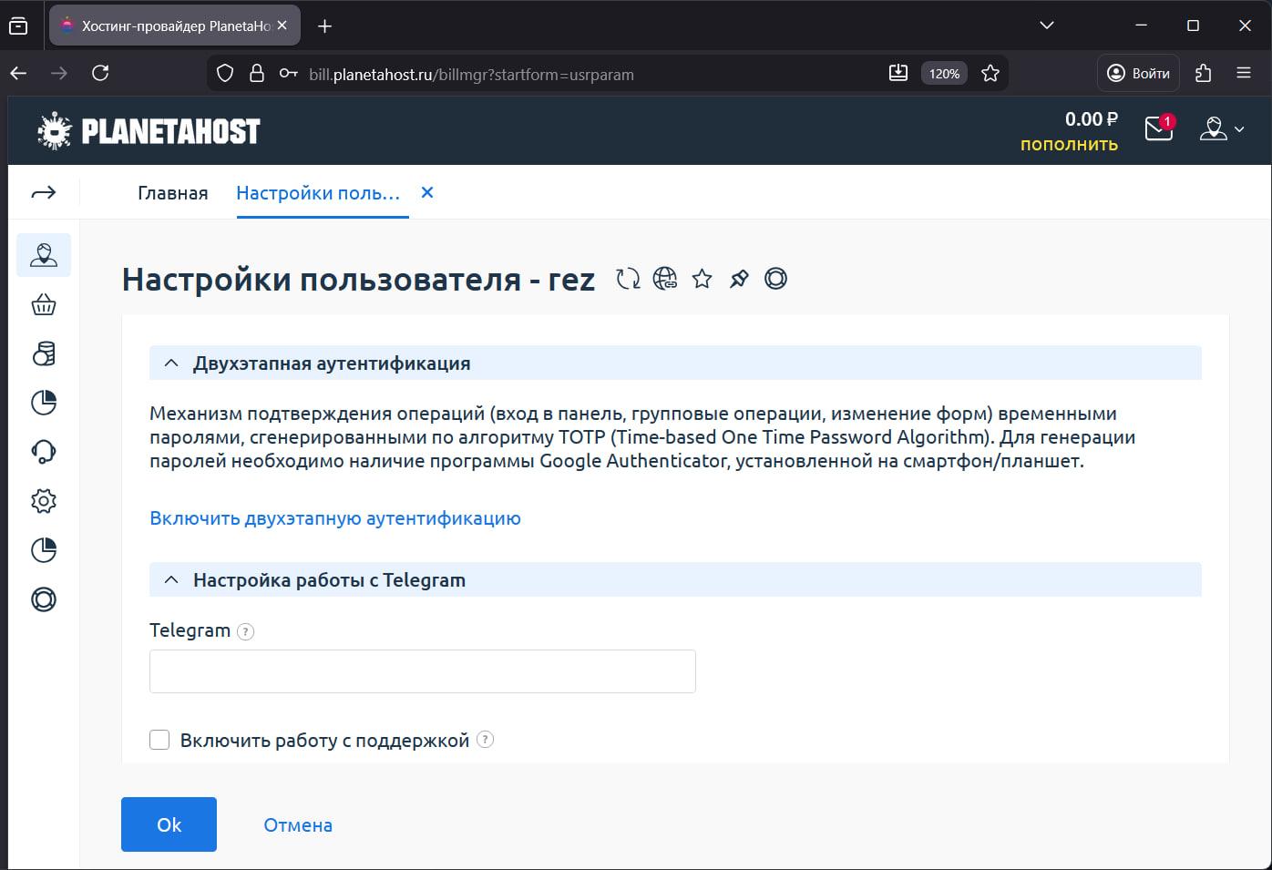Collapse the 'Двухэтапная аутентификация' section
Viewport: 1272px width, 870px height.
tap(171, 362)
